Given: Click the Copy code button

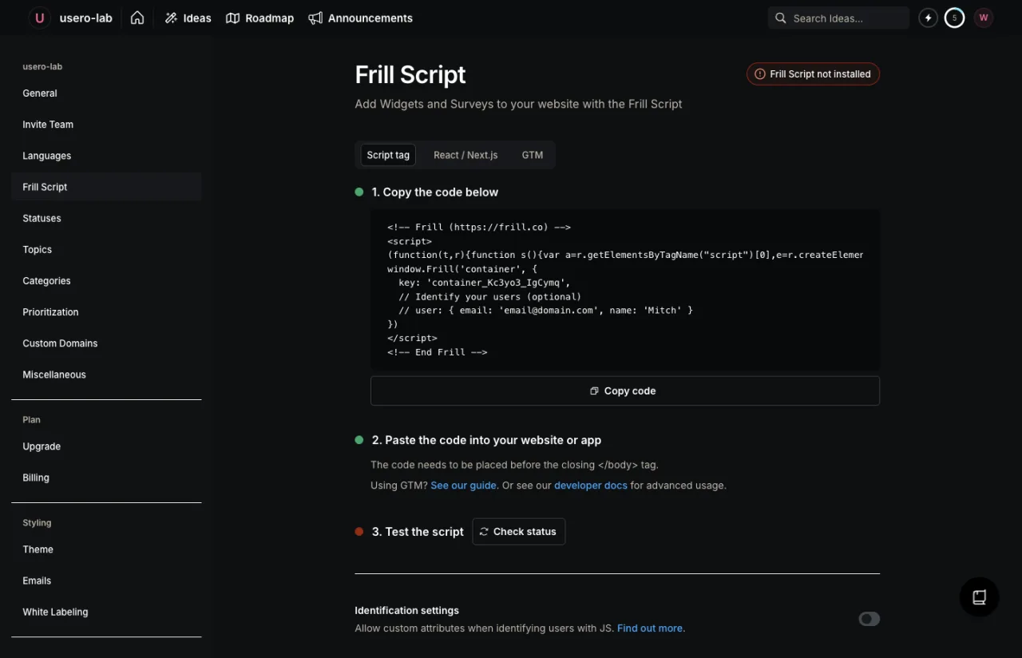Looking at the screenshot, I should tap(625, 390).
